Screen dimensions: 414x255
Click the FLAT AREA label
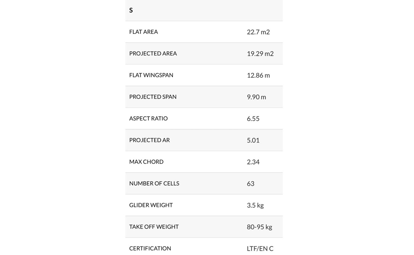(x=143, y=32)
